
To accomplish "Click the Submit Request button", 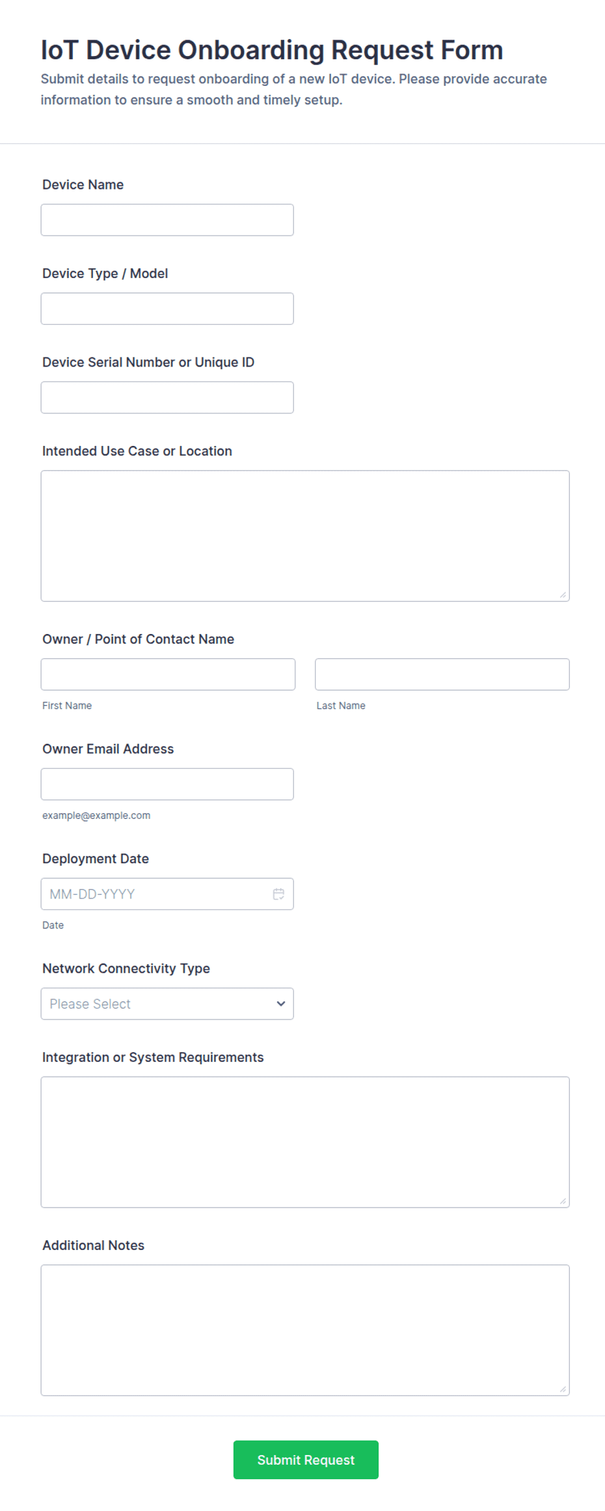I will (x=306, y=1460).
